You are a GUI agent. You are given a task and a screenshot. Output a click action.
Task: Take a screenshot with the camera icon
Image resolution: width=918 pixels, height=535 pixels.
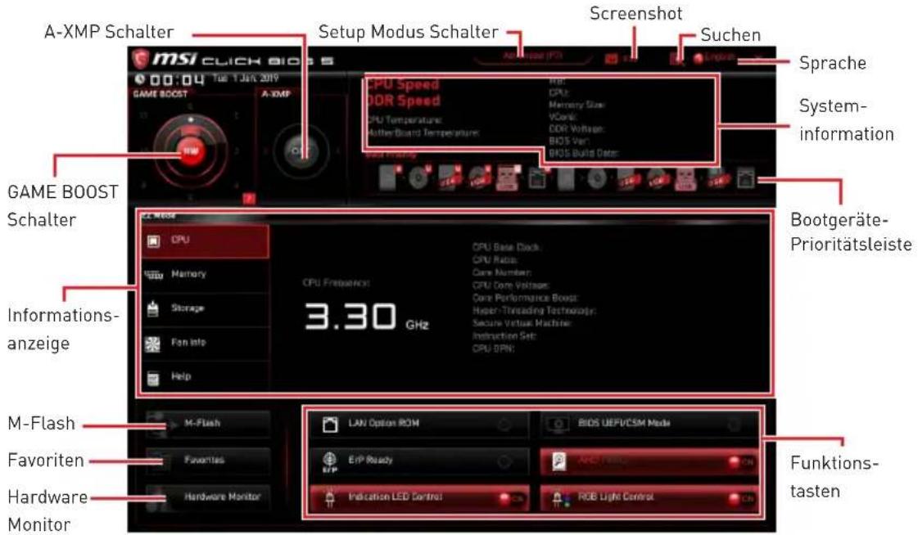[x=611, y=58]
